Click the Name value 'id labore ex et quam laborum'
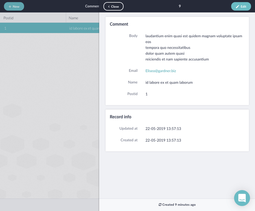The height and width of the screenshot is (211, 255). coord(169,82)
